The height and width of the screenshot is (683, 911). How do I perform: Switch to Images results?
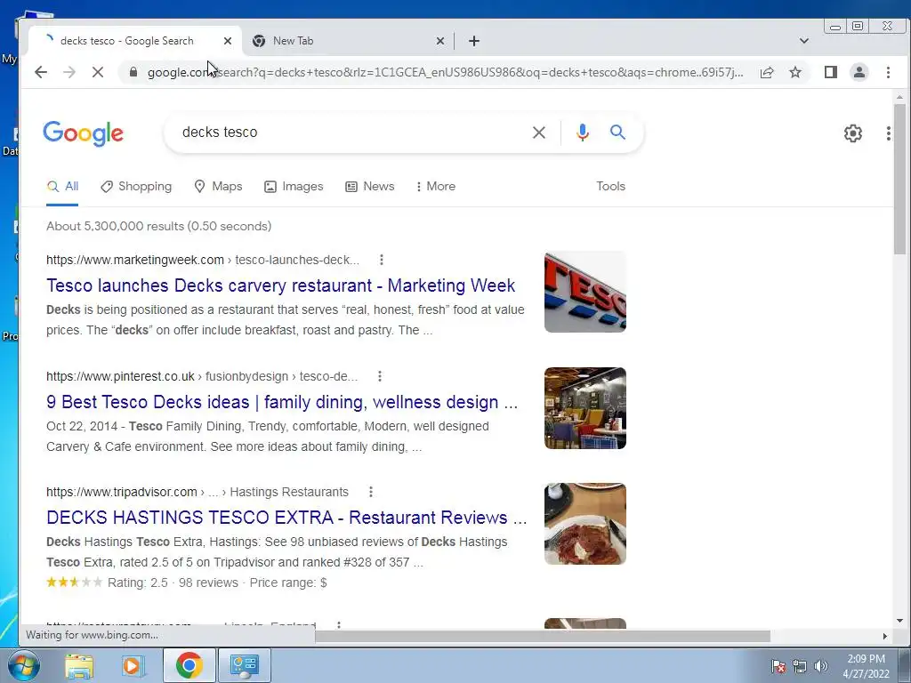coord(294,187)
